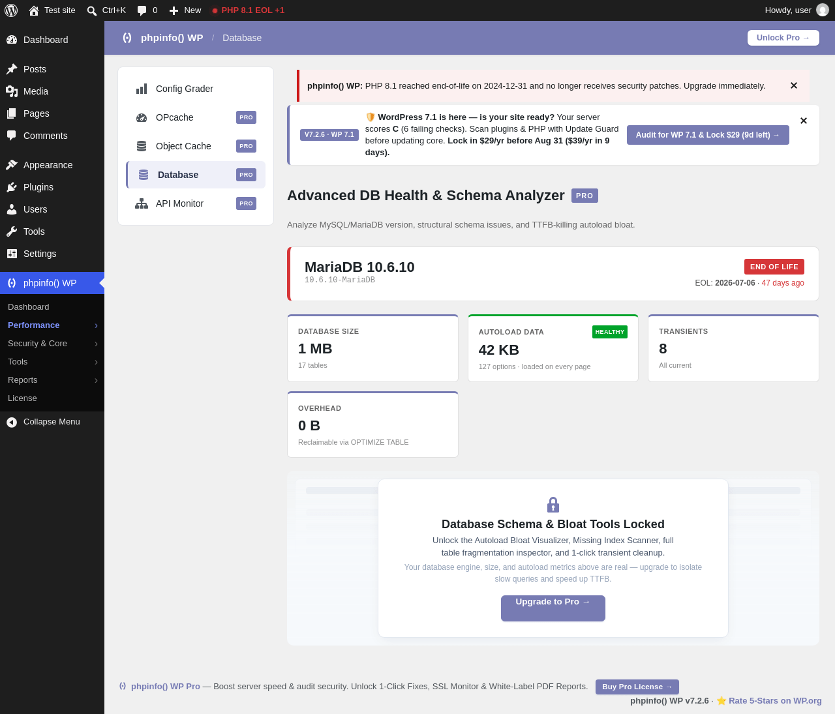Click the API Monitor network icon
Image resolution: width=835 pixels, height=714 pixels.
coord(142,203)
